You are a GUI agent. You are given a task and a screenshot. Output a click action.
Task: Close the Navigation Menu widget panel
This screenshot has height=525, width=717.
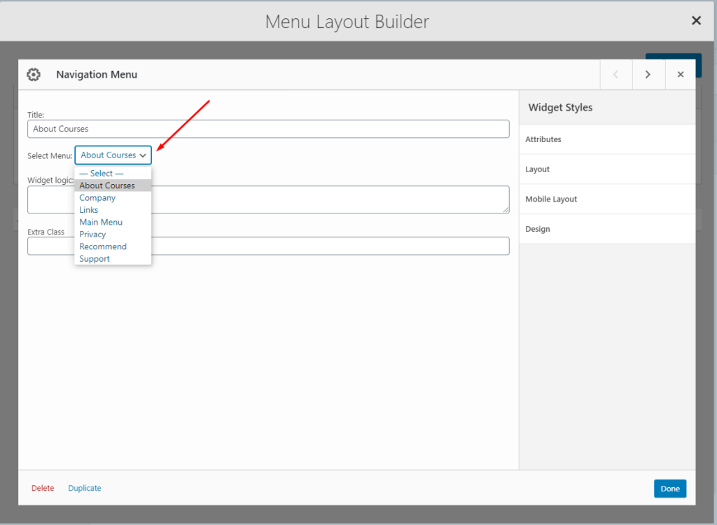(x=680, y=74)
